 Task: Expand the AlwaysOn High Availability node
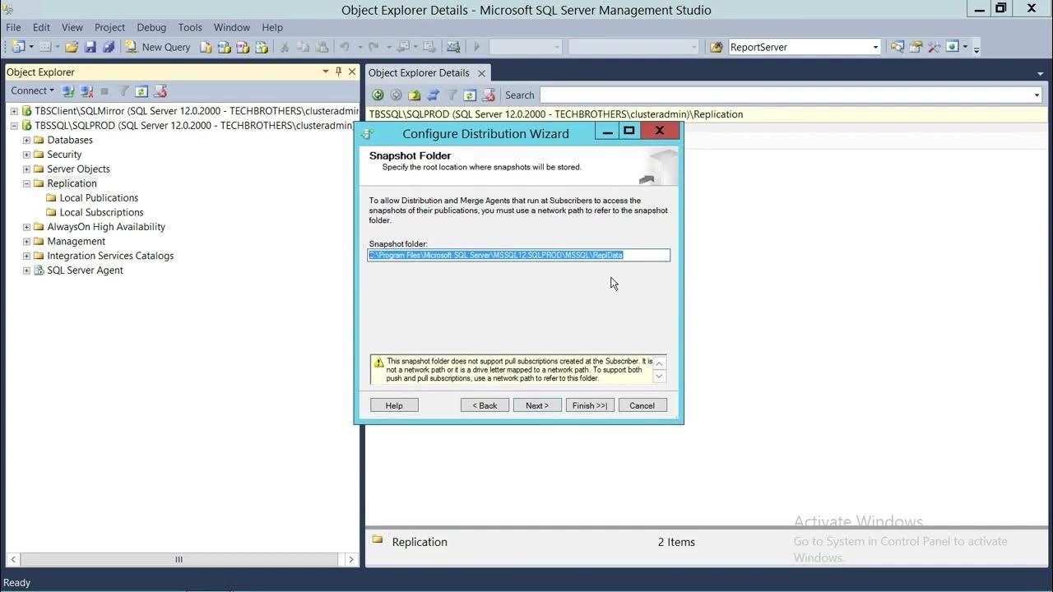click(x=26, y=227)
